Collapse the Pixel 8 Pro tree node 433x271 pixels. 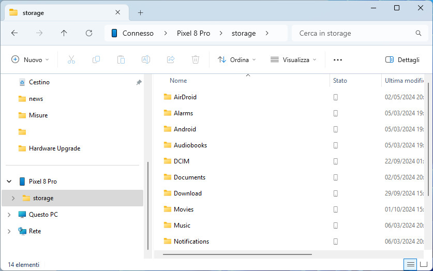coord(9,182)
